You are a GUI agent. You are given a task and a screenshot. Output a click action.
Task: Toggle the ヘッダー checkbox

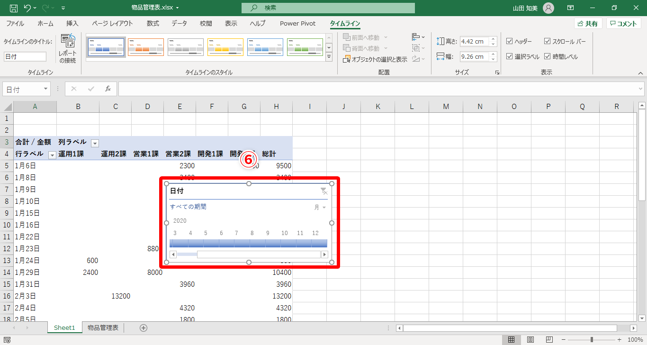coord(510,41)
